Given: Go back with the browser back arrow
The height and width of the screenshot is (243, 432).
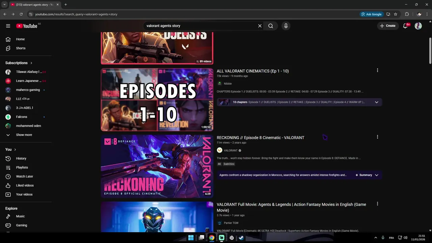Looking at the screenshot, I should coord(5,14).
